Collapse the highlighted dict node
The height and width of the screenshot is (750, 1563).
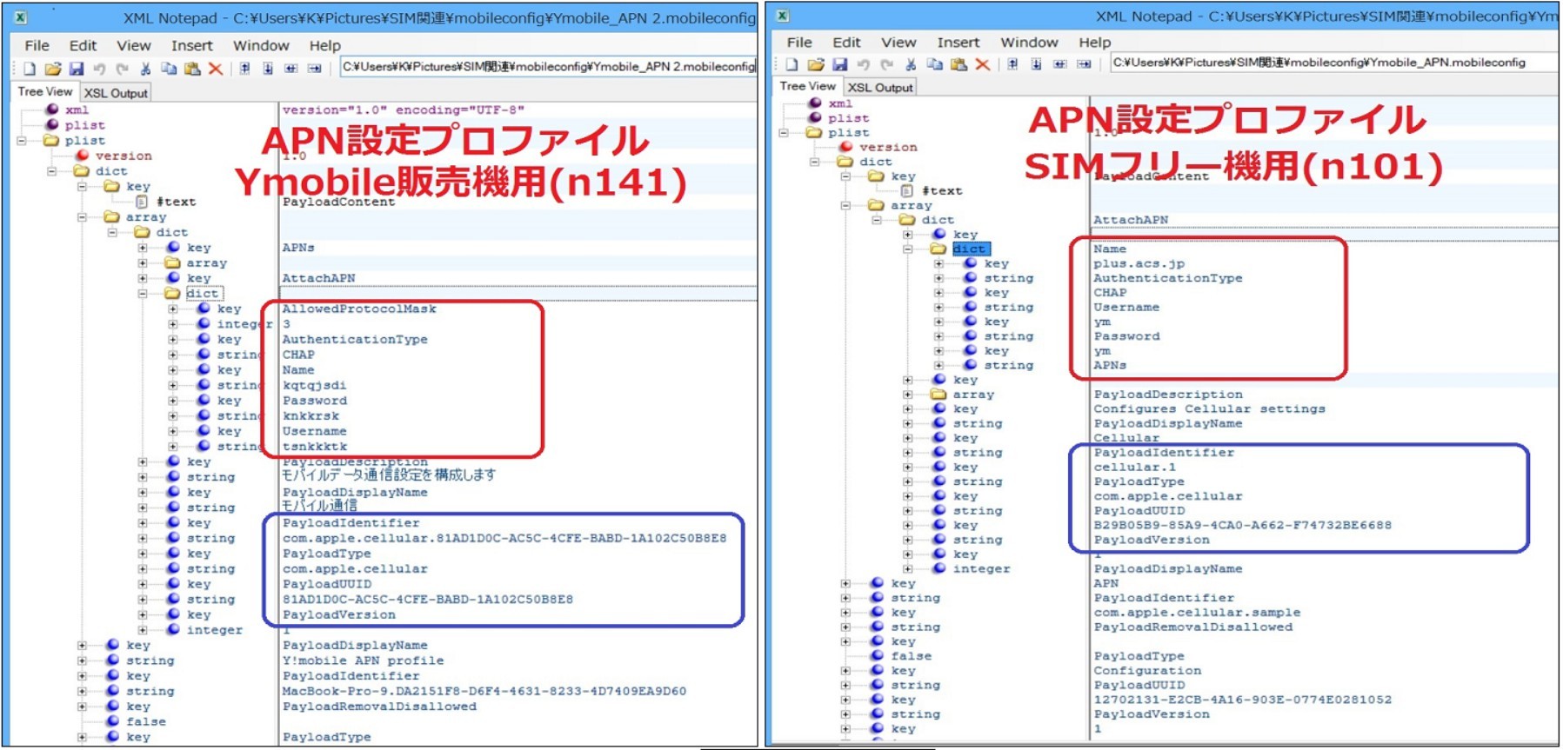(x=908, y=249)
